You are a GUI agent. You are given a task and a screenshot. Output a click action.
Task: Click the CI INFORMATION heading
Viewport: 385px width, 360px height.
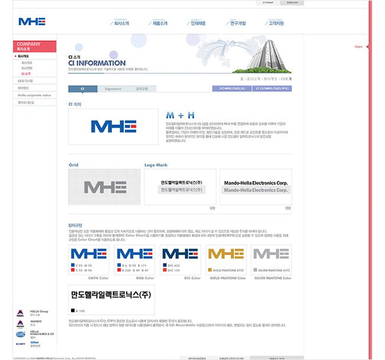97,63
